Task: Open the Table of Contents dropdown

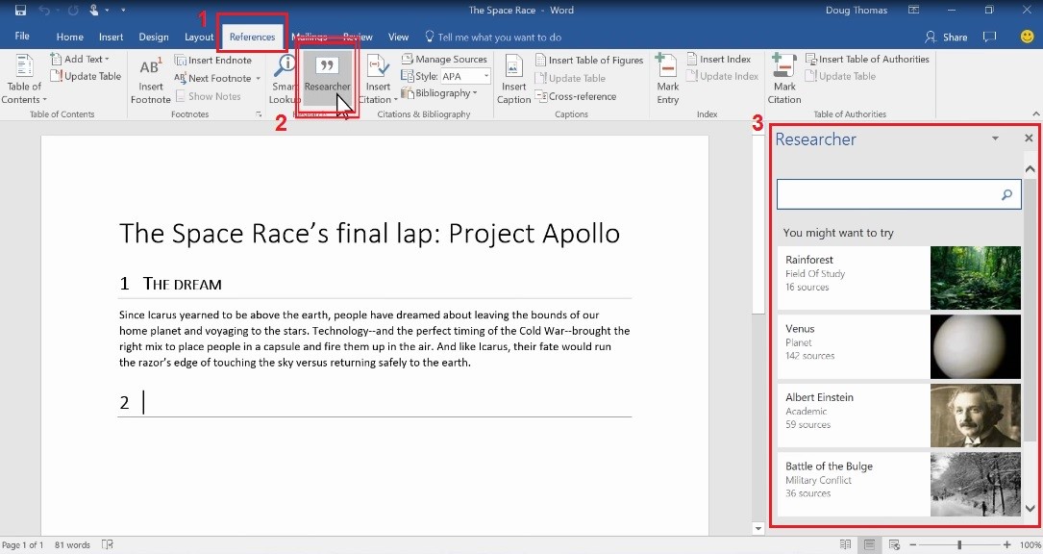Action: (x=24, y=80)
